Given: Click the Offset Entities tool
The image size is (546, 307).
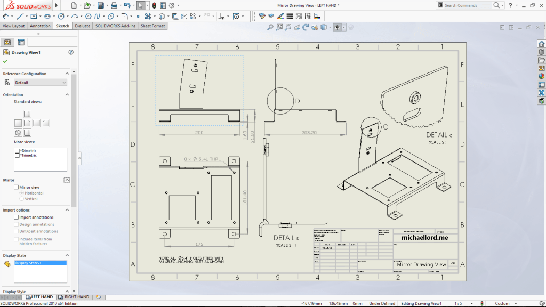Looking at the screenshot, I should [x=175, y=16].
